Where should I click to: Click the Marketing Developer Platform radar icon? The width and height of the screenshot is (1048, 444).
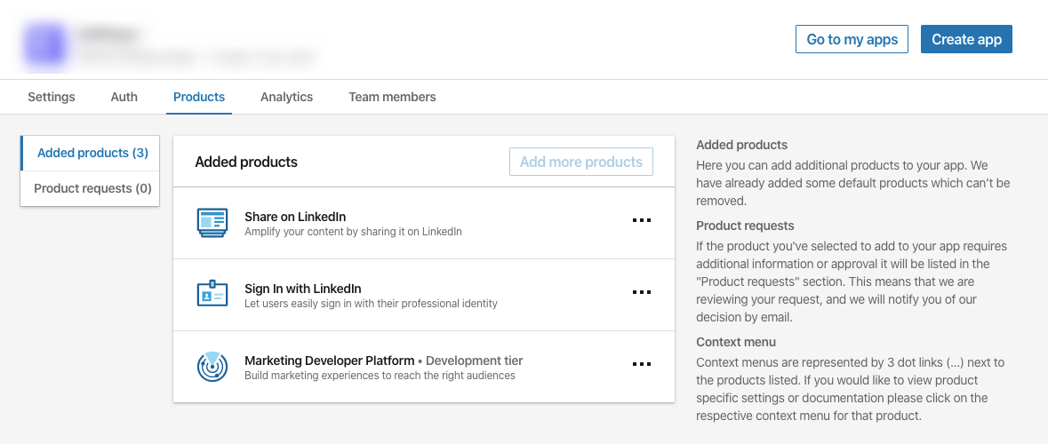click(x=212, y=367)
